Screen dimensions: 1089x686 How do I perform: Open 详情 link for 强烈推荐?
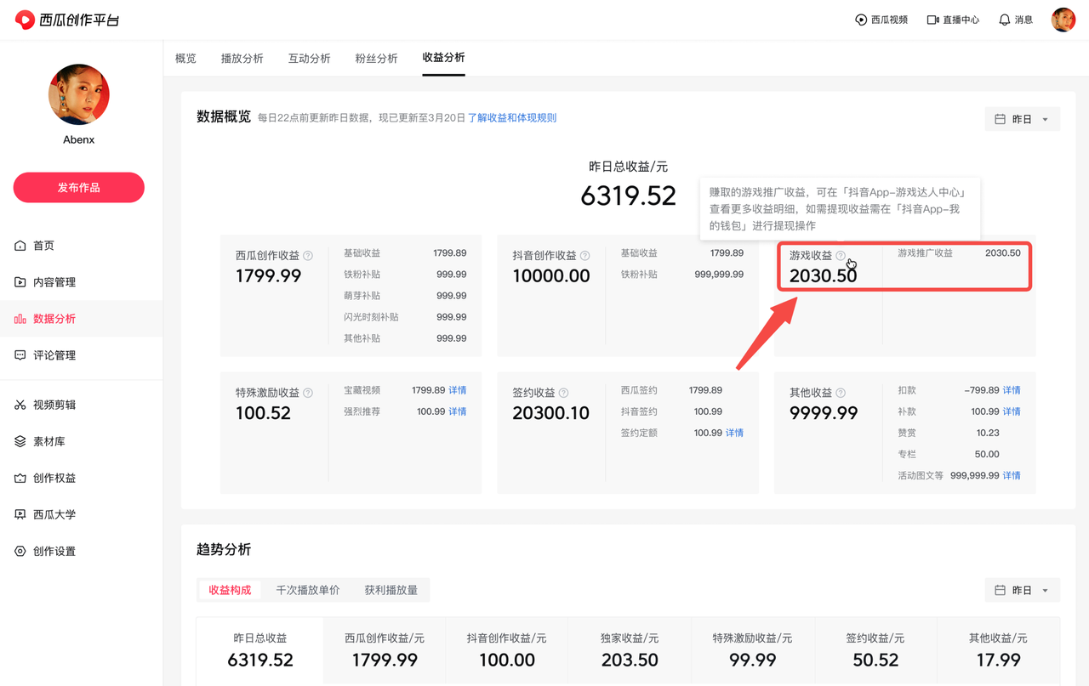pos(458,411)
